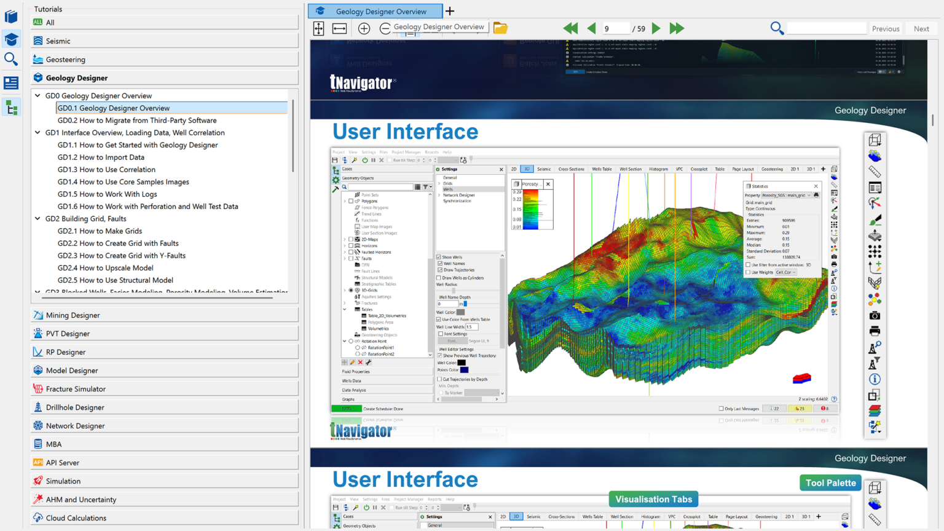Click the page number input field
Viewport: 944px width, 531px height.
coord(615,29)
